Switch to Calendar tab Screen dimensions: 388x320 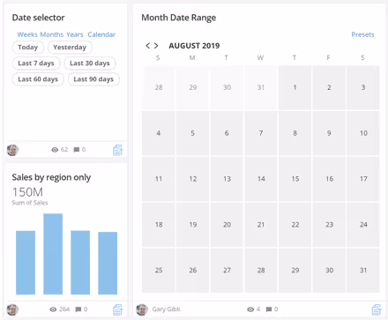(101, 34)
